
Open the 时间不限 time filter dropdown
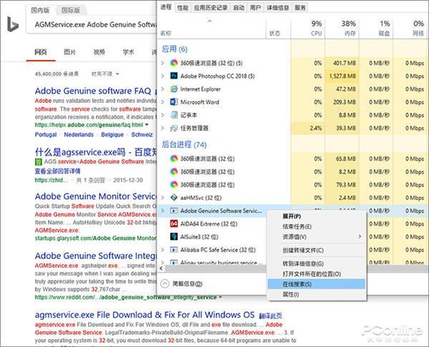pyautogui.click(x=105, y=74)
